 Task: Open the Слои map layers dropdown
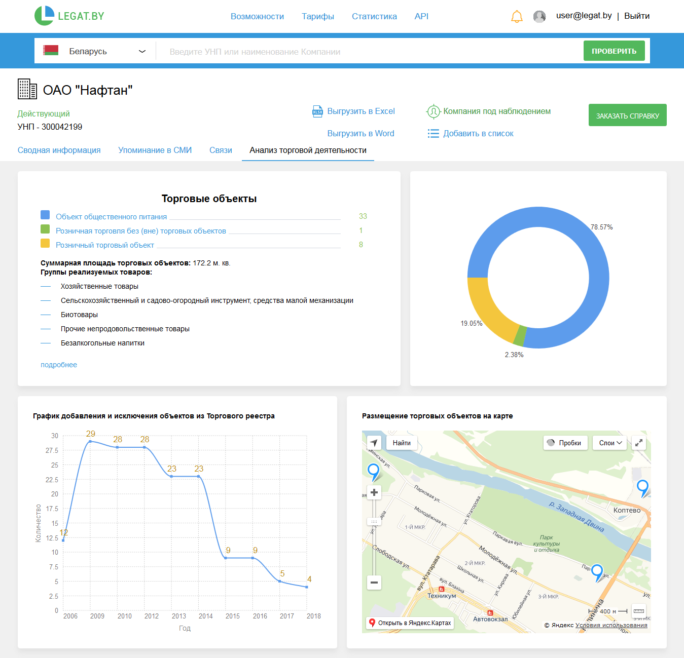pyautogui.click(x=610, y=443)
